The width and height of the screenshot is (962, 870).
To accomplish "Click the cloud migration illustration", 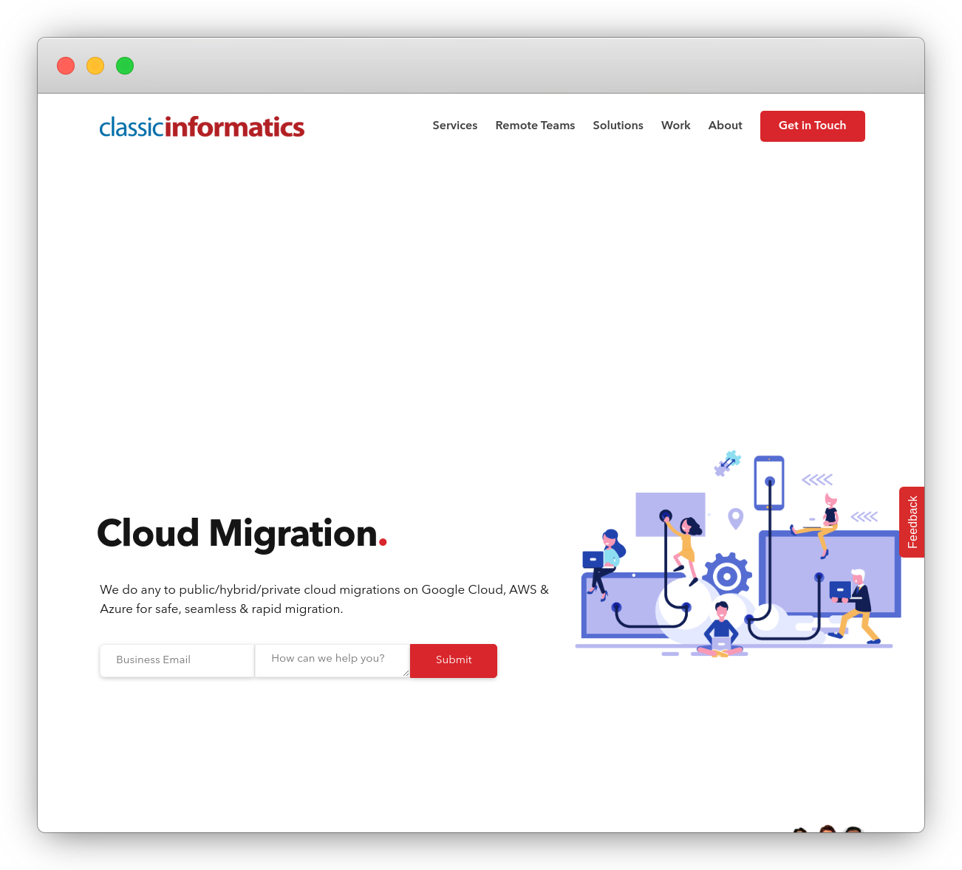I will click(x=738, y=554).
